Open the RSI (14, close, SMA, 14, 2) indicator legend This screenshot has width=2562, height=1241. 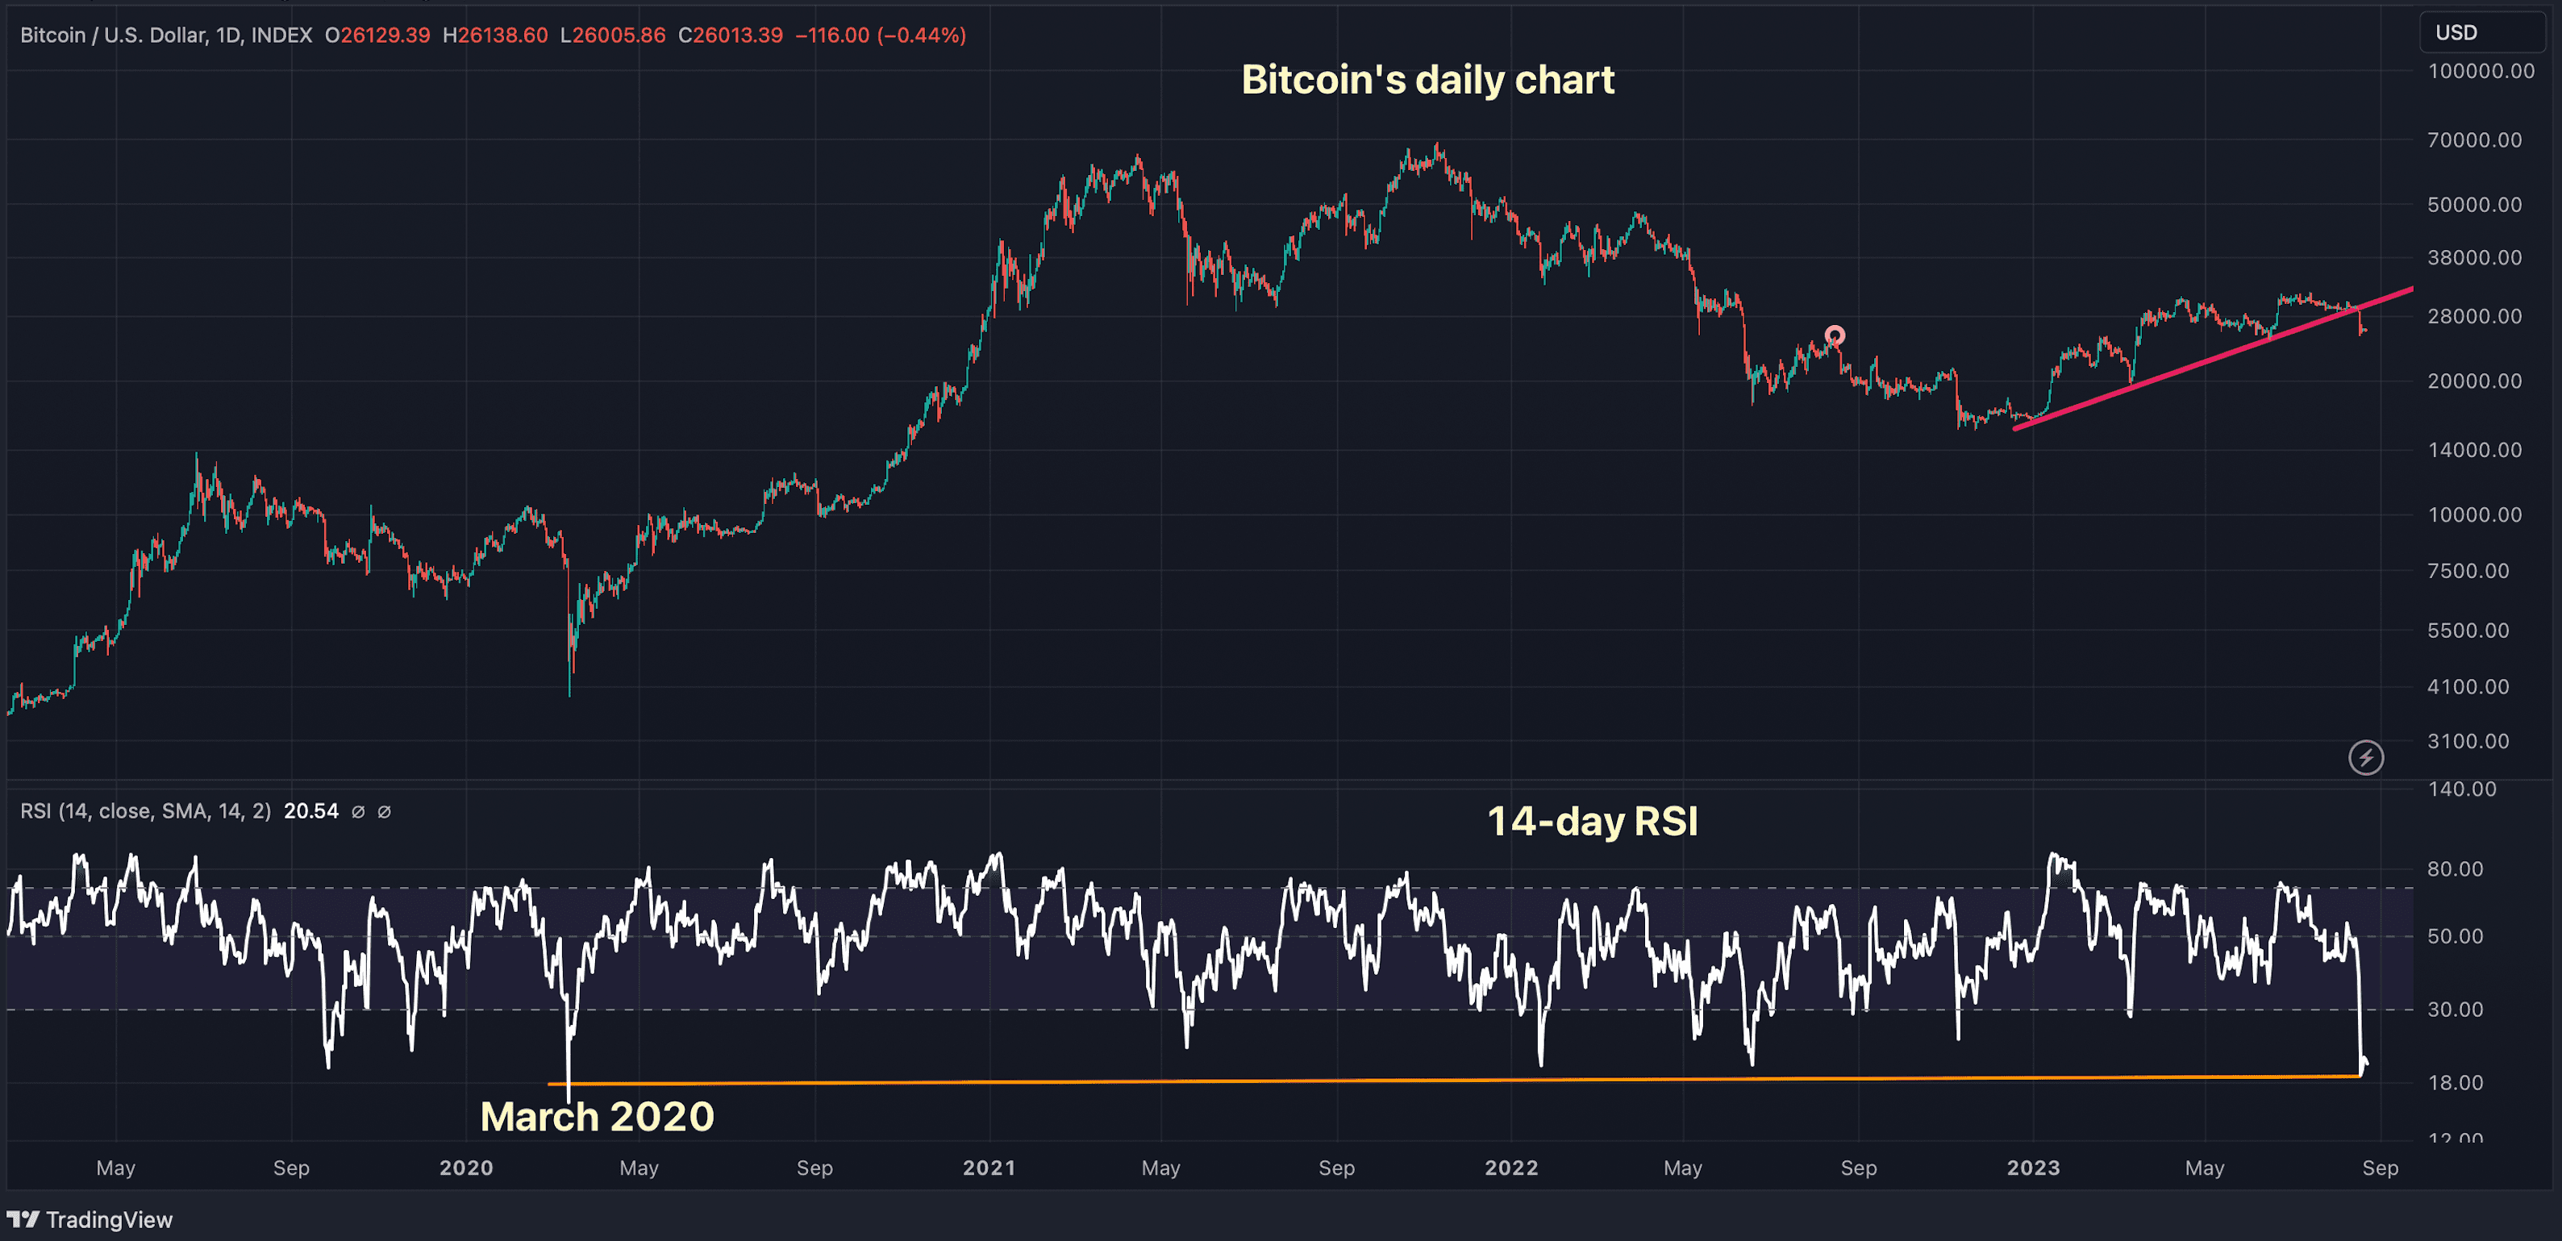pos(145,811)
